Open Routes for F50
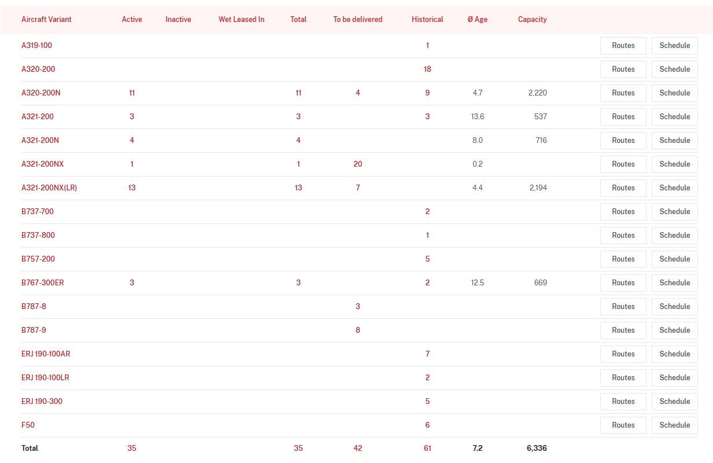The image size is (713, 463). 623,425
